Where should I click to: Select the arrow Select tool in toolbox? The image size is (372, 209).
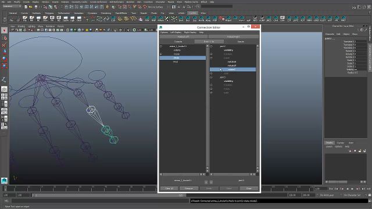pyautogui.click(x=4, y=30)
